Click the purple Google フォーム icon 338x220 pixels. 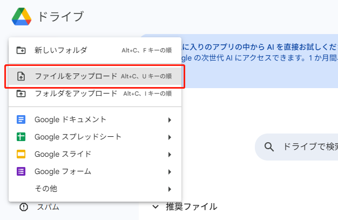tap(22, 171)
